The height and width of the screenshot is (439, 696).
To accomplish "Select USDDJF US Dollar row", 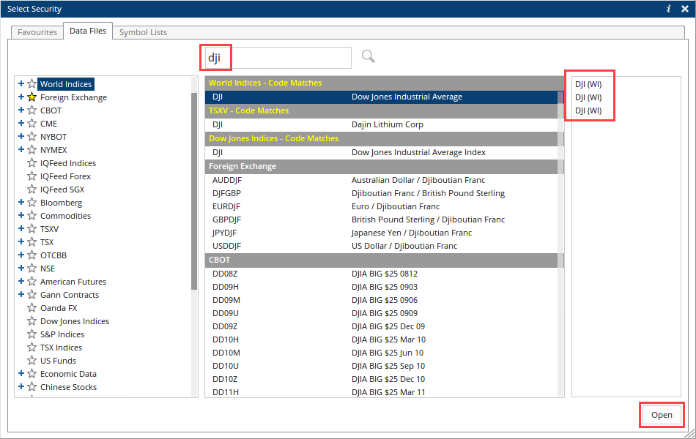I will coord(381,246).
